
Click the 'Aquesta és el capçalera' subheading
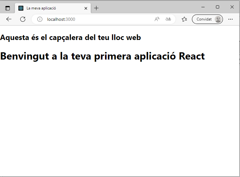(71, 37)
